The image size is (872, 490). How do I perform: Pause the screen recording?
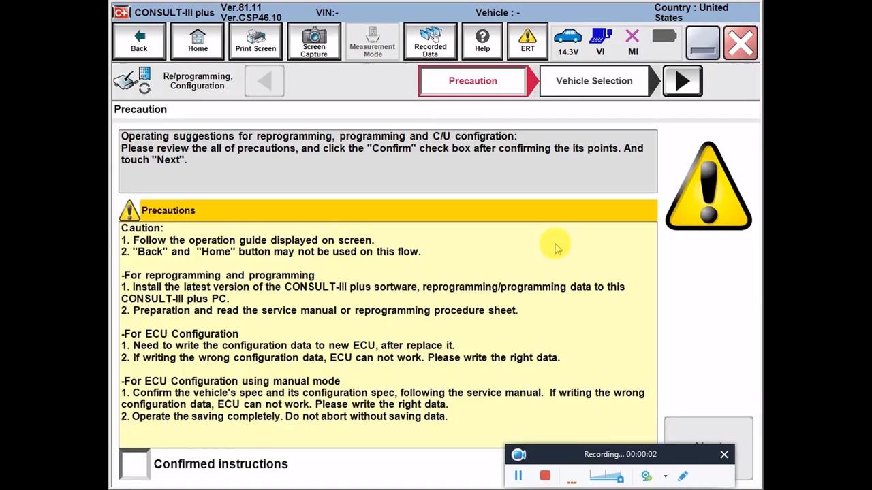click(518, 476)
